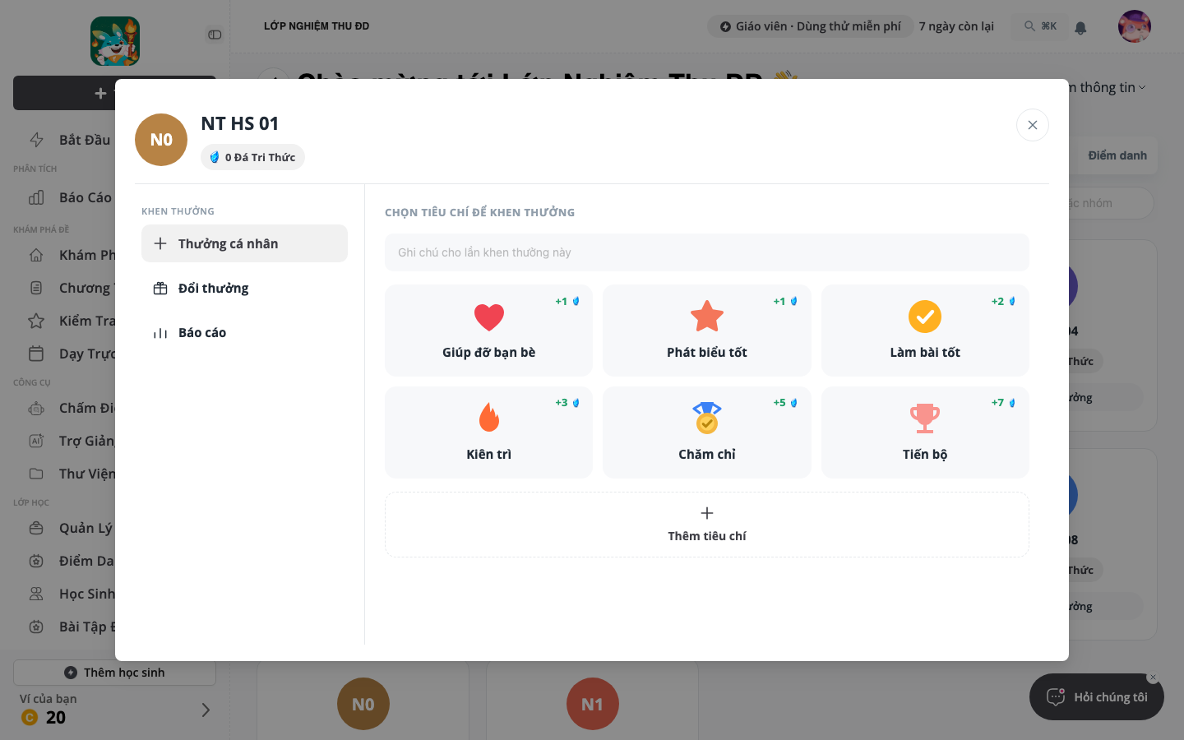The image size is (1184, 740).
Task: Open the Hỏi chúng tôi chat bubble
Action: click(1097, 697)
